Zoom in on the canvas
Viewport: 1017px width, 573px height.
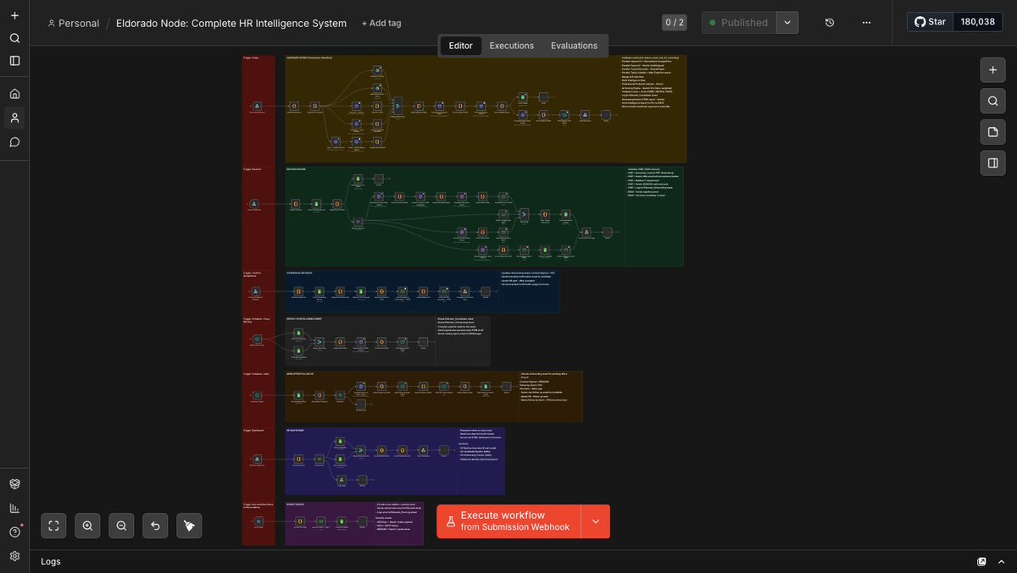point(87,526)
